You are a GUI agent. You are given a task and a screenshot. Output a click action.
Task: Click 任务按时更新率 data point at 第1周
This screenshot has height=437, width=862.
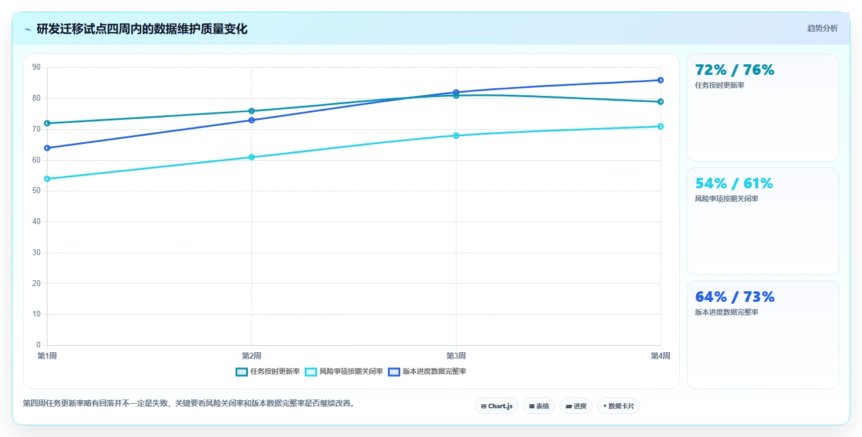tap(47, 123)
